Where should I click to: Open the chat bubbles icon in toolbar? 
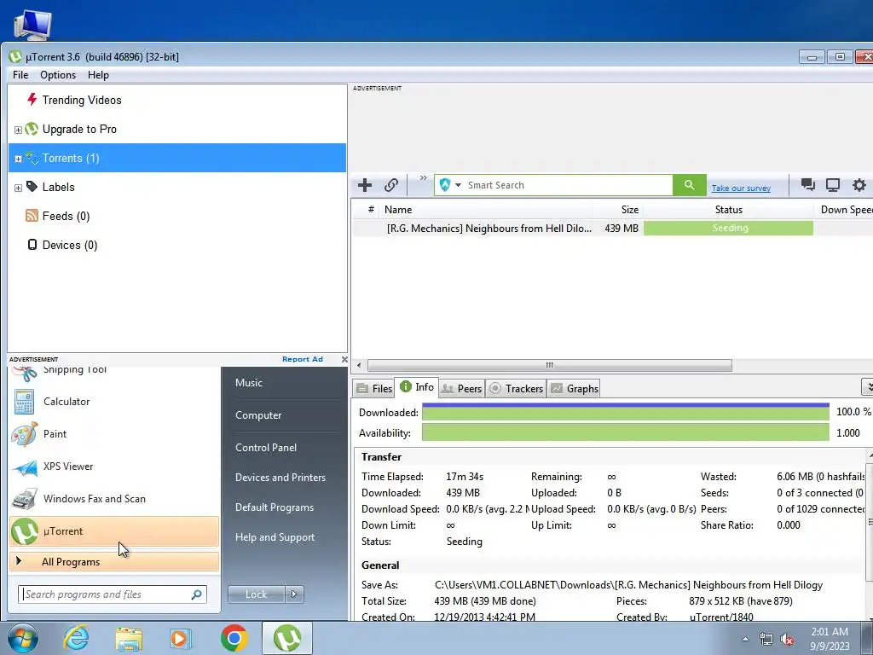pos(808,185)
